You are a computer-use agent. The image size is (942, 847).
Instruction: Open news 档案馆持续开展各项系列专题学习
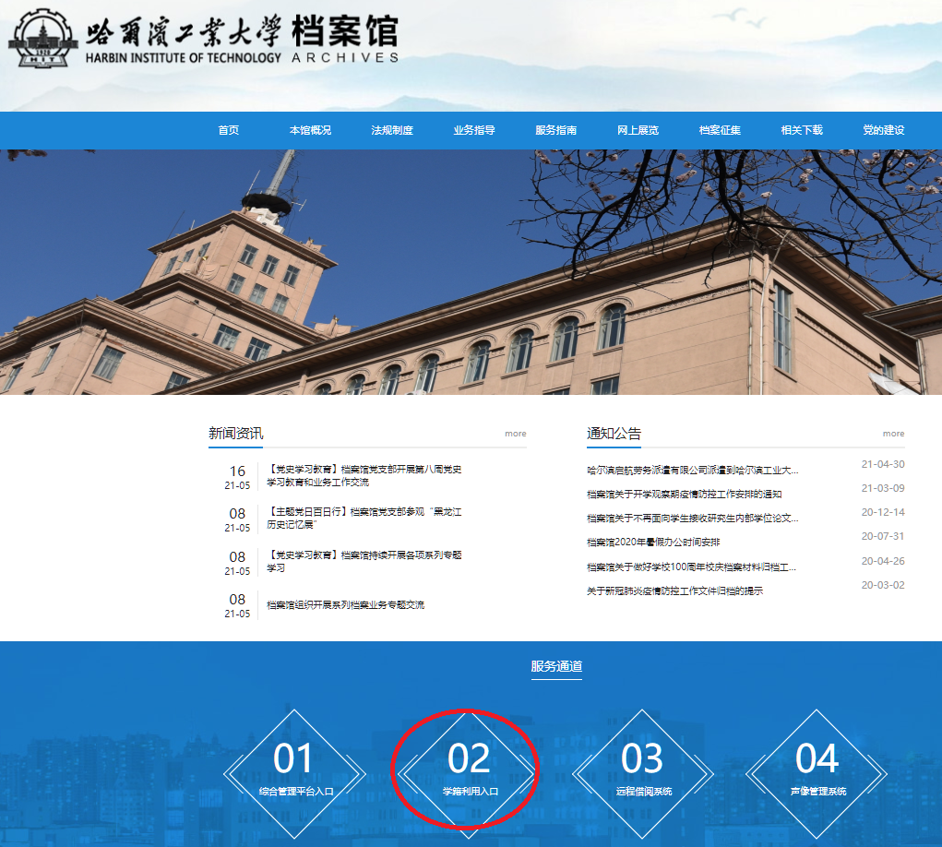click(364, 561)
